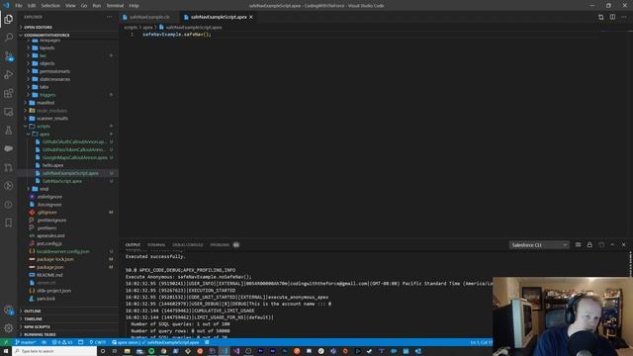Click the Explorer more actions ellipsis
Image resolution: width=633 pixels, height=356 pixels.
[x=110, y=17]
